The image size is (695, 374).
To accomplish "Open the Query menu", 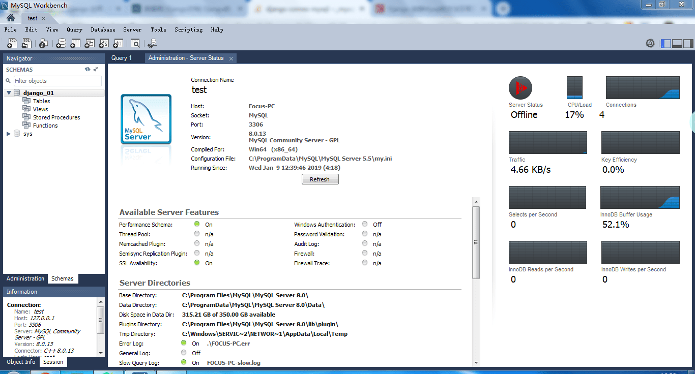I will (74, 30).
